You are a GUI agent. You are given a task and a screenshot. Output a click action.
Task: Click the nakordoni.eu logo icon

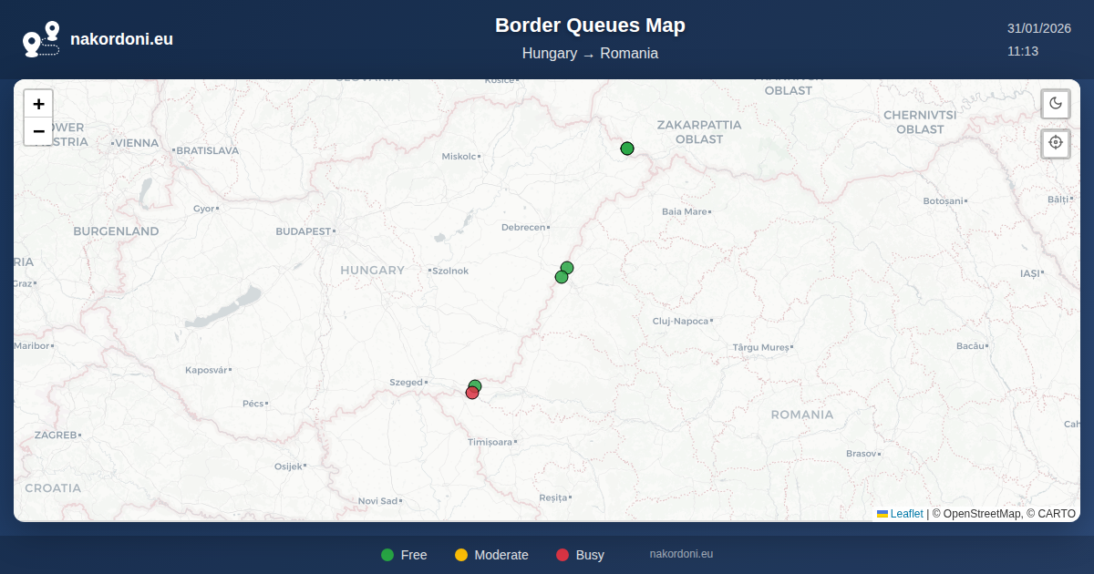coord(41,39)
